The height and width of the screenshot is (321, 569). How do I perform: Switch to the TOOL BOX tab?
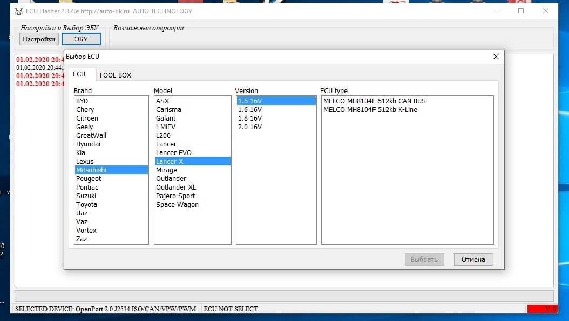(x=115, y=75)
